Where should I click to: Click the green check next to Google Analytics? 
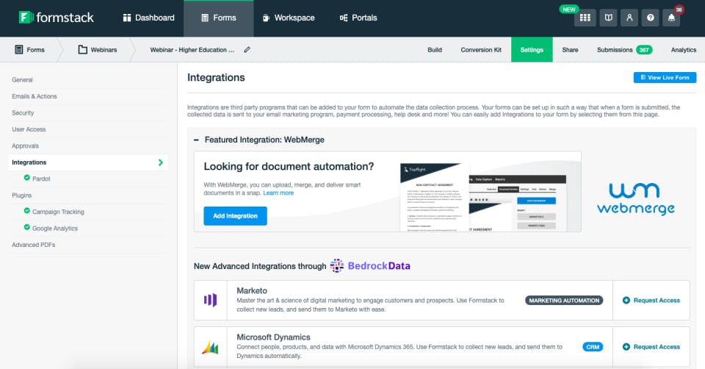[x=27, y=227]
